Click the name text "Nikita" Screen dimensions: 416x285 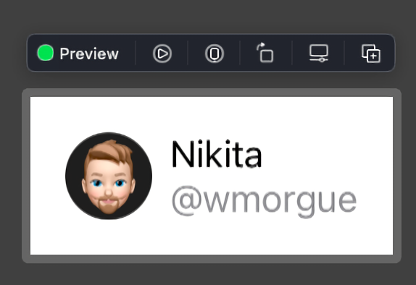click(x=217, y=154)
